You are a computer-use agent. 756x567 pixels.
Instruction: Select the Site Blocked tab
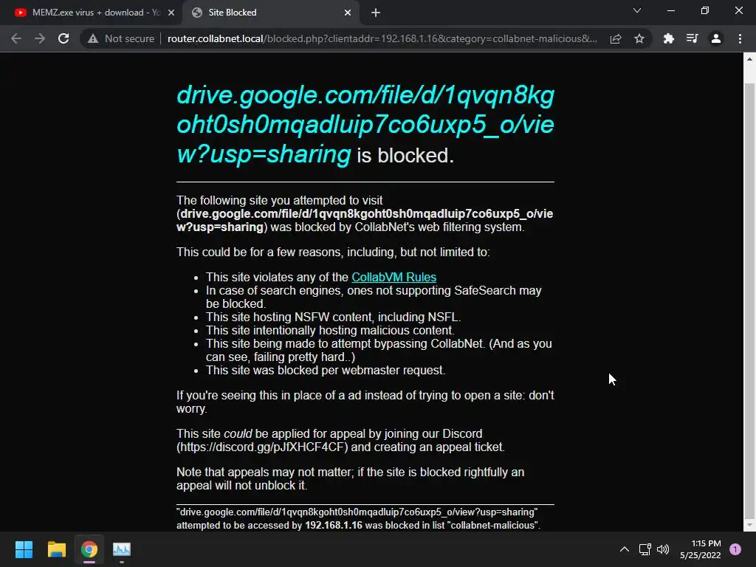(x=270, y=13)
